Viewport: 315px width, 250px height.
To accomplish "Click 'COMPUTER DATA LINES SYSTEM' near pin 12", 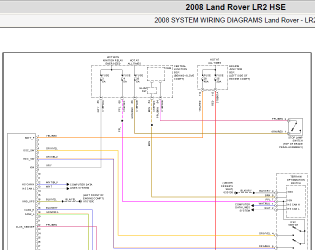I will 81,186.
